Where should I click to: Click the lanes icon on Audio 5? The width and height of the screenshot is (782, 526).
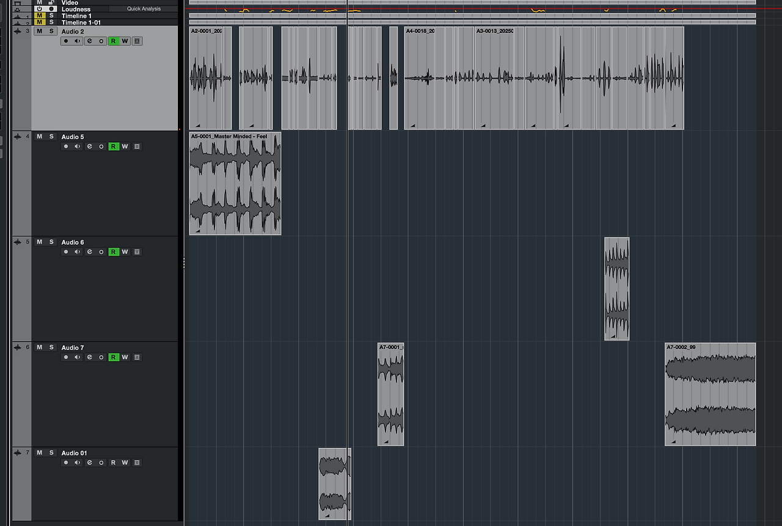coord(137,146)
